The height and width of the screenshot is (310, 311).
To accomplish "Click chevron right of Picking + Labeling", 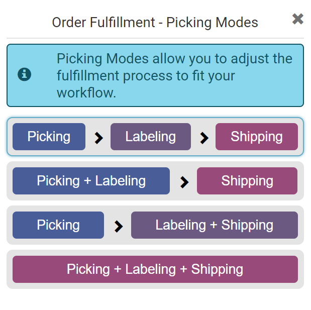I will (x=184, y=182).
